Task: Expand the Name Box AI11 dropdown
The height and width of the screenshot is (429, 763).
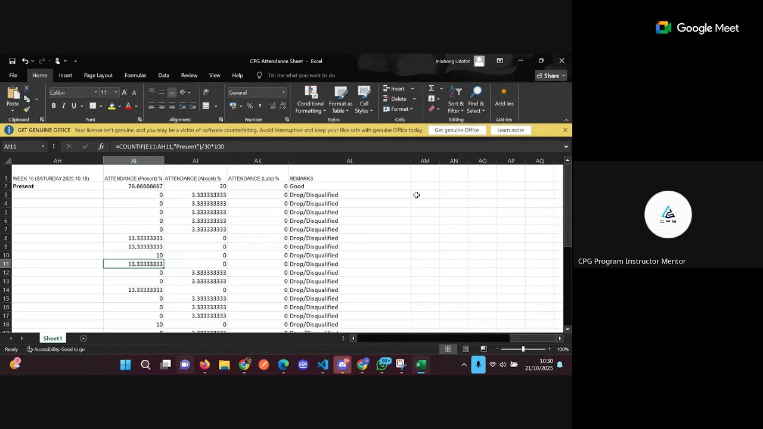Action: pyautogui.click(x=43, y=147)
